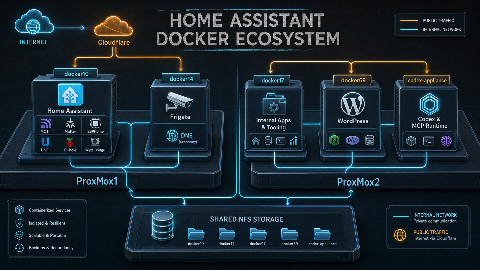The width and height of the screenshot is (480, 270).
Task: Click the green Nginx icon in docker69
Action: (x=334, y=140)
